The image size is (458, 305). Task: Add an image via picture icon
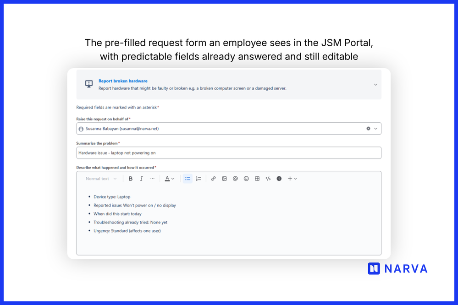[x=224, y=179]
